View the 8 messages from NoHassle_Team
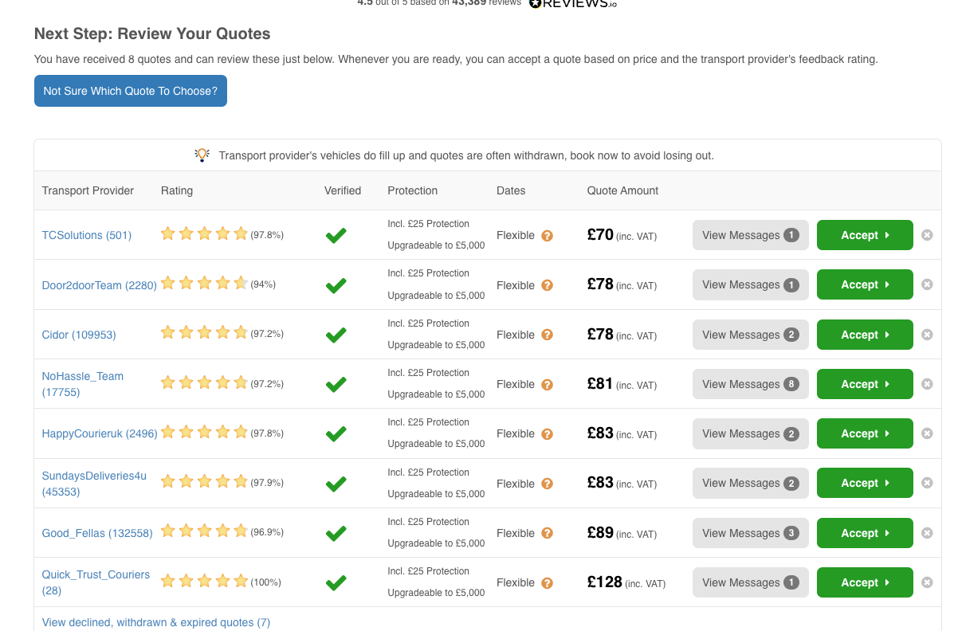Image resolution: width=958 pixels, height=631 pixels. [751, 384]
